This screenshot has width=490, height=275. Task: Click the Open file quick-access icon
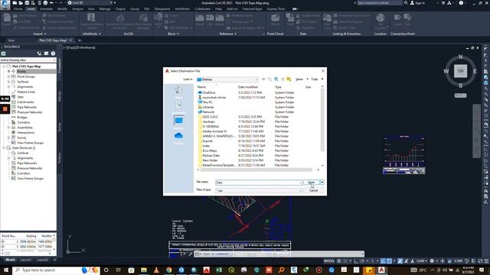coord(21,3)
